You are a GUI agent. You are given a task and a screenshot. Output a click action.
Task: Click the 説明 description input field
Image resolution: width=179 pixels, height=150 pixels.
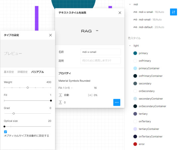[100, 61]
